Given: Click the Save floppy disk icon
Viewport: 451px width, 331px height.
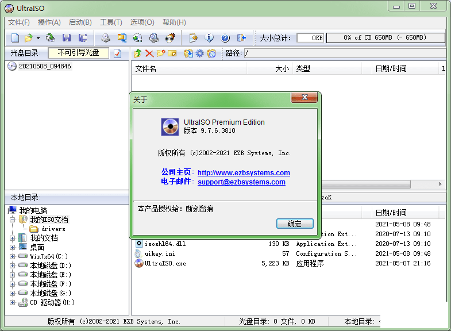Looking at the screenshot, I should pos(67,38).
